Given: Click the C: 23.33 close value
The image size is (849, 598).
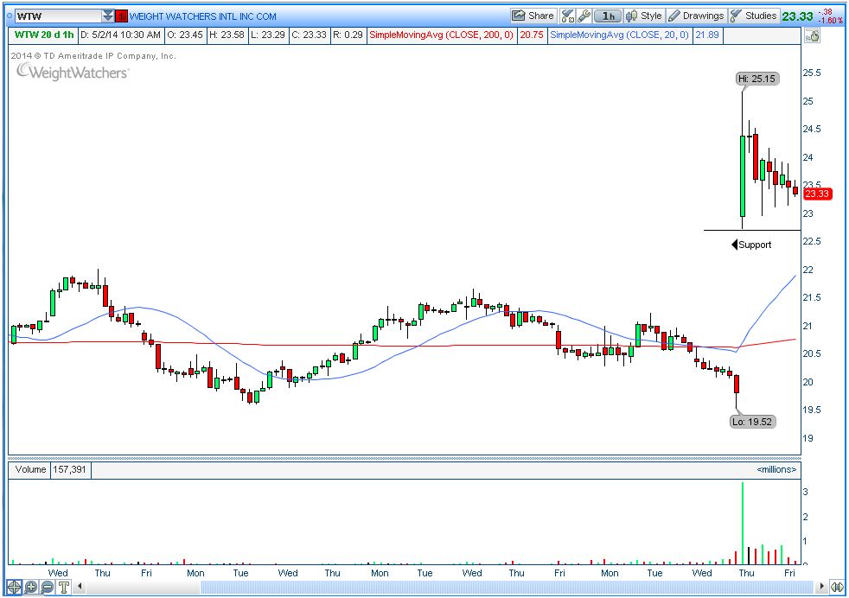Looking at the screenshot, I should 310,35.
